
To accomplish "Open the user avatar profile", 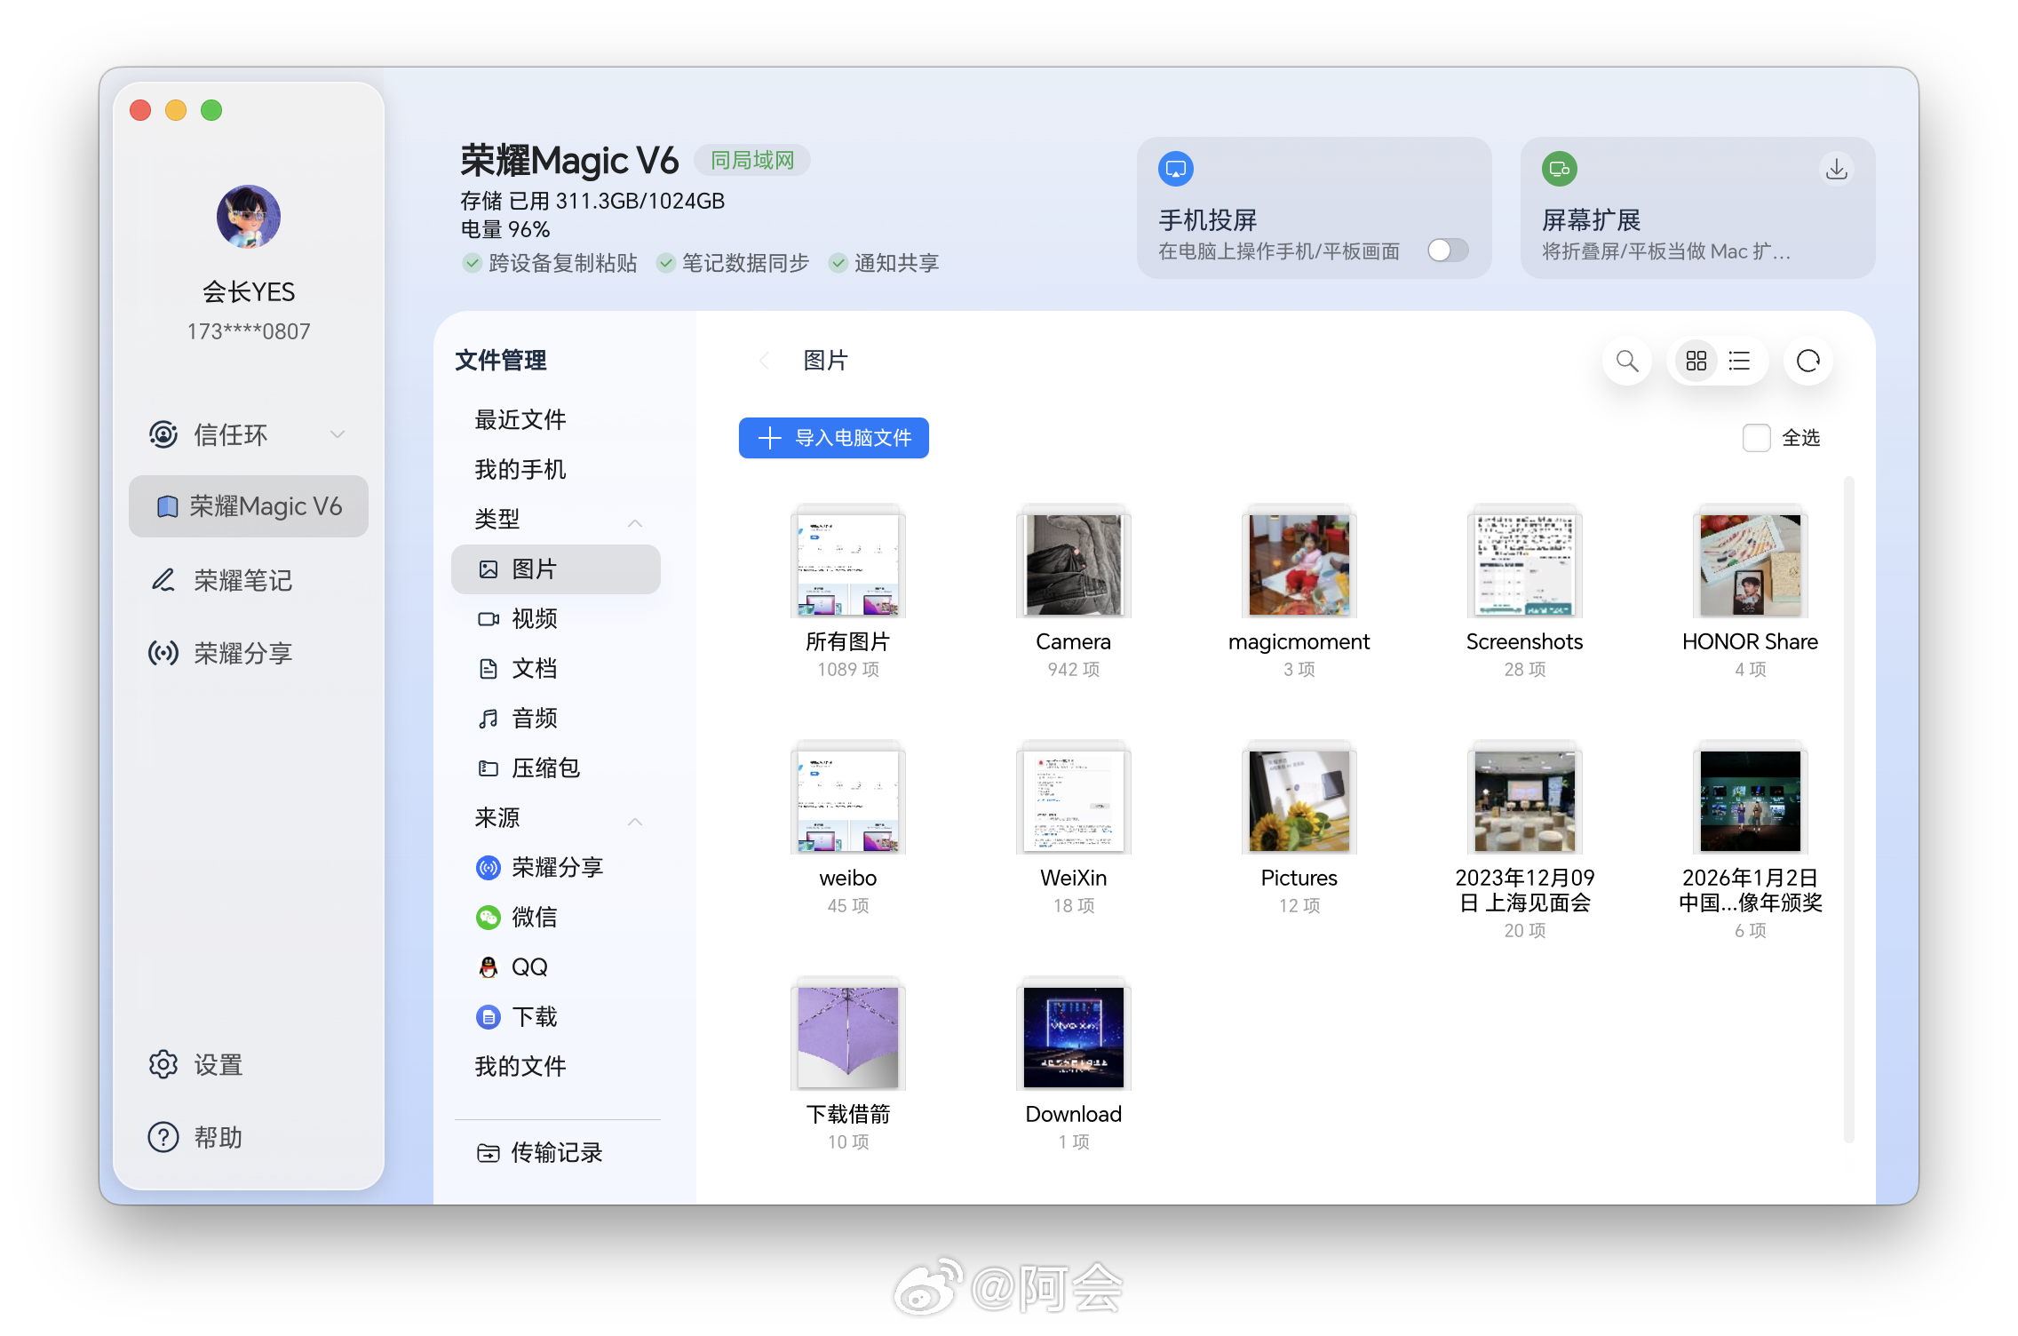I will (x=248, y=217).
